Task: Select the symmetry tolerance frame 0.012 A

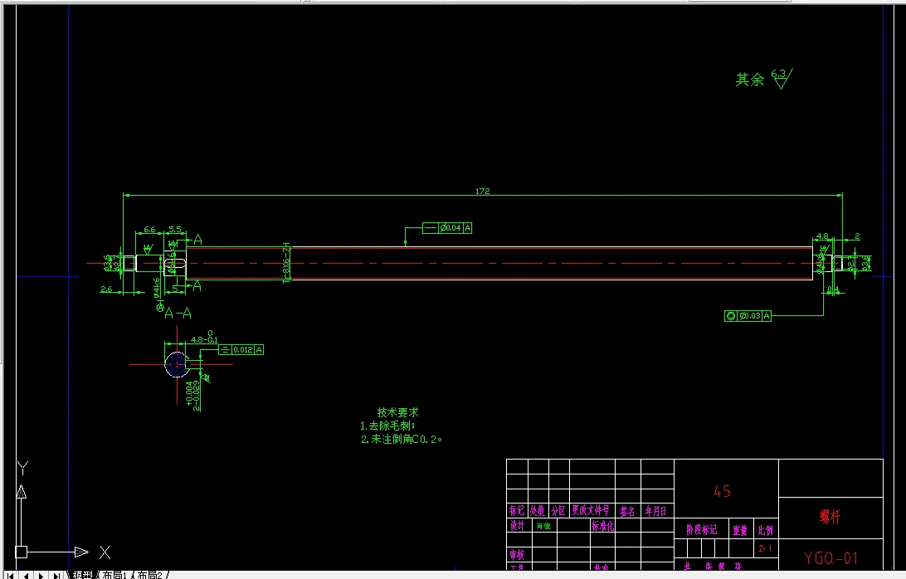Action: [x=241, y=349]
